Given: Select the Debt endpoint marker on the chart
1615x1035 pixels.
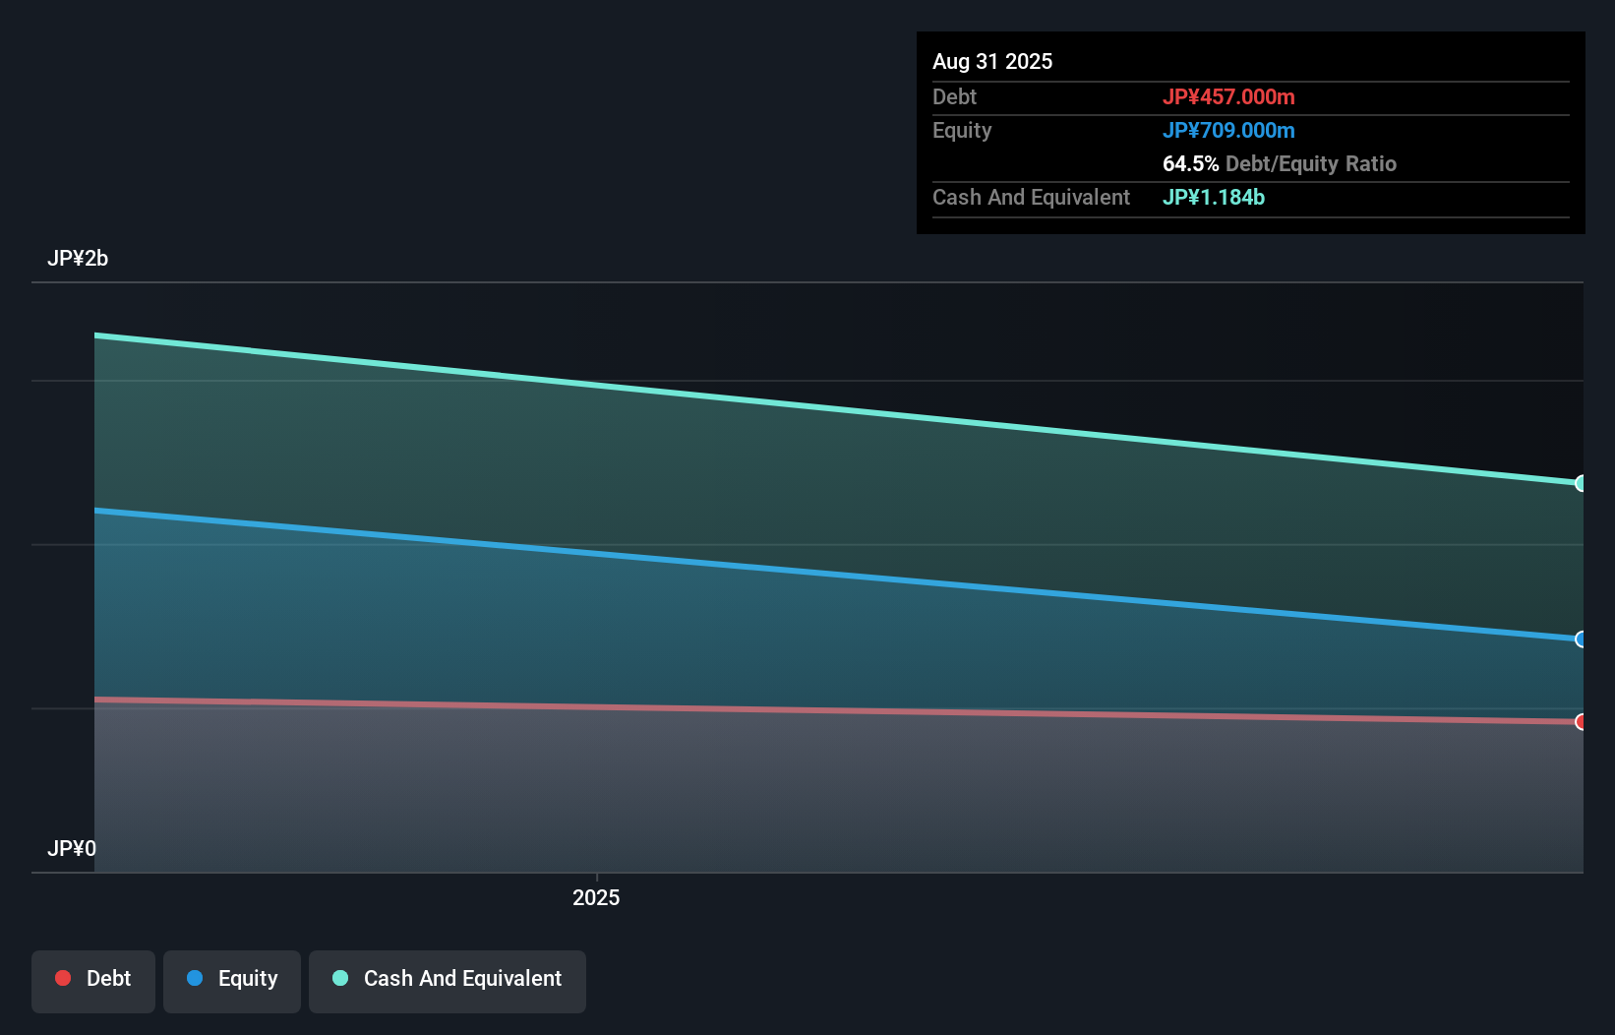Looking at the screenshot, I should [x=1582, y=722].
